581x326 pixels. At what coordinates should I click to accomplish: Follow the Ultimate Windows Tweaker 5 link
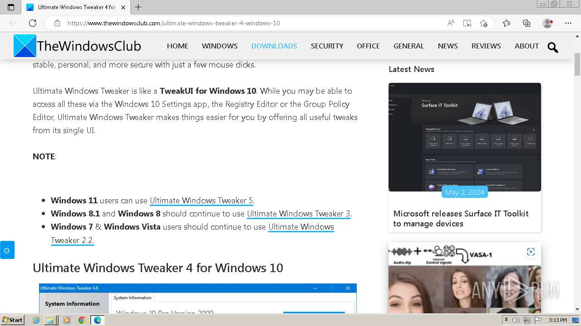tap(202, 200)
